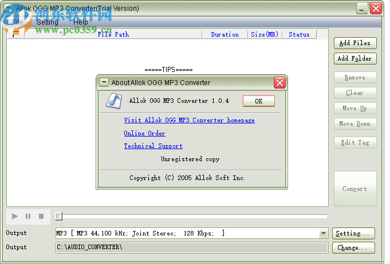Open output format Setting... dialog

click(353, 234)
